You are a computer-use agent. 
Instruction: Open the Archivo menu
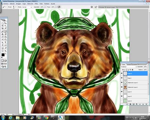pyautogui.click(x=6, y=4)
